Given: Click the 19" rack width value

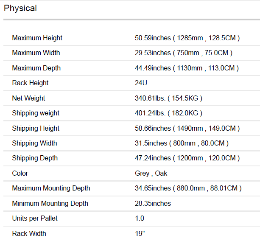Looking at the screenshot, I should [x=140, y=234].
